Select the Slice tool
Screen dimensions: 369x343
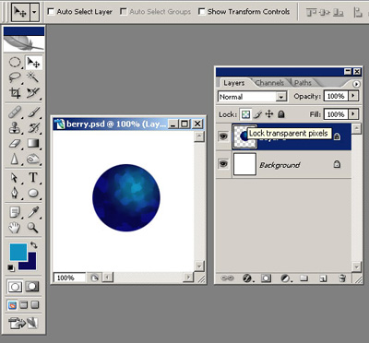[x=33, y=92]
